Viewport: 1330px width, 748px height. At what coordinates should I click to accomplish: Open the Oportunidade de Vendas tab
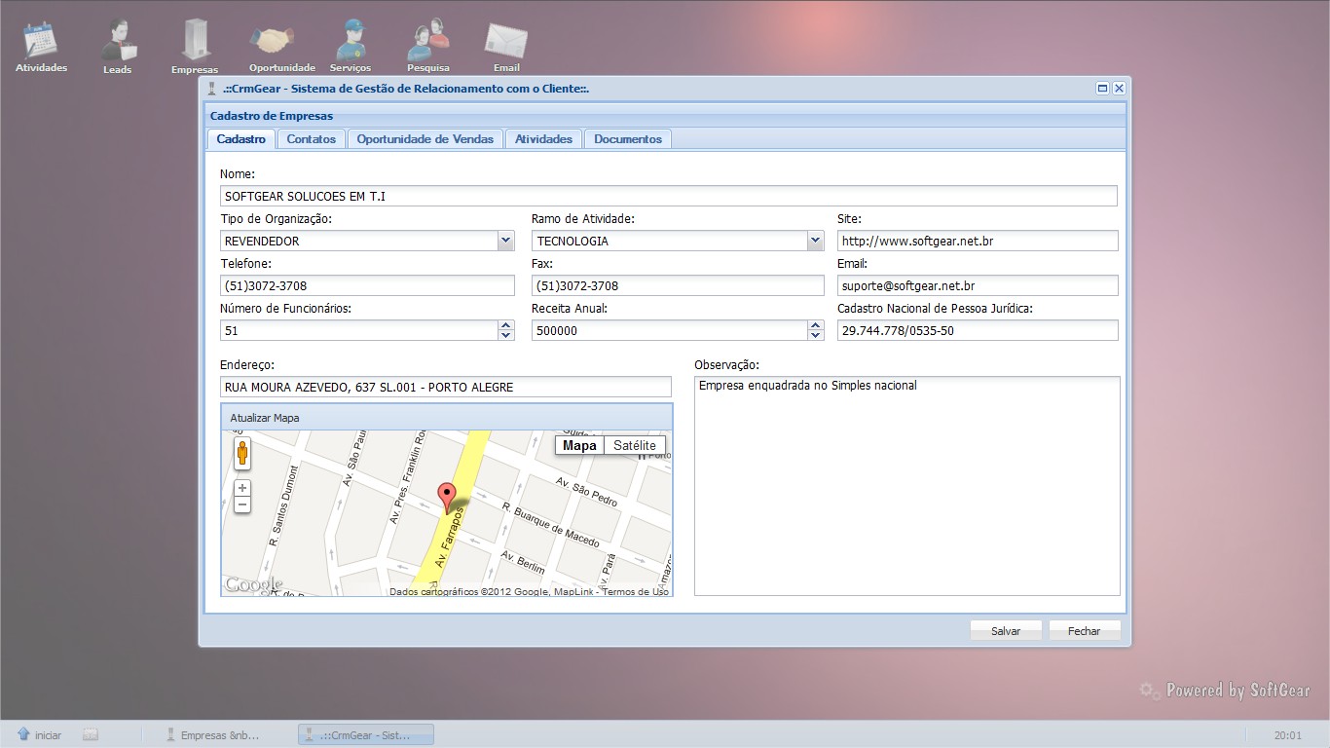click(x=425, y=139)
